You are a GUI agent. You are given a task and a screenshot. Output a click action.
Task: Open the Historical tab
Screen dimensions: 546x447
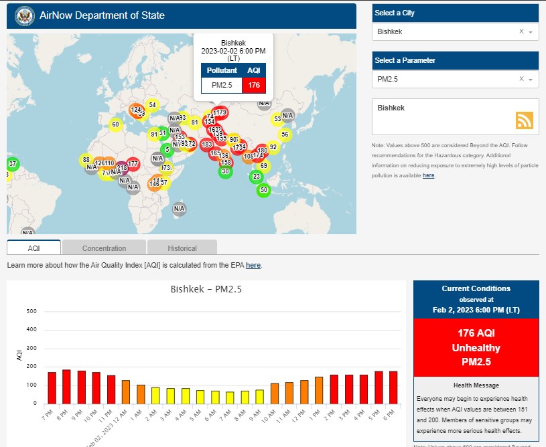tap(182, 248)
